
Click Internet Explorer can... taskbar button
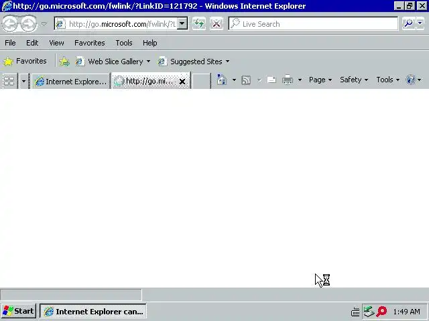[93, 311]
